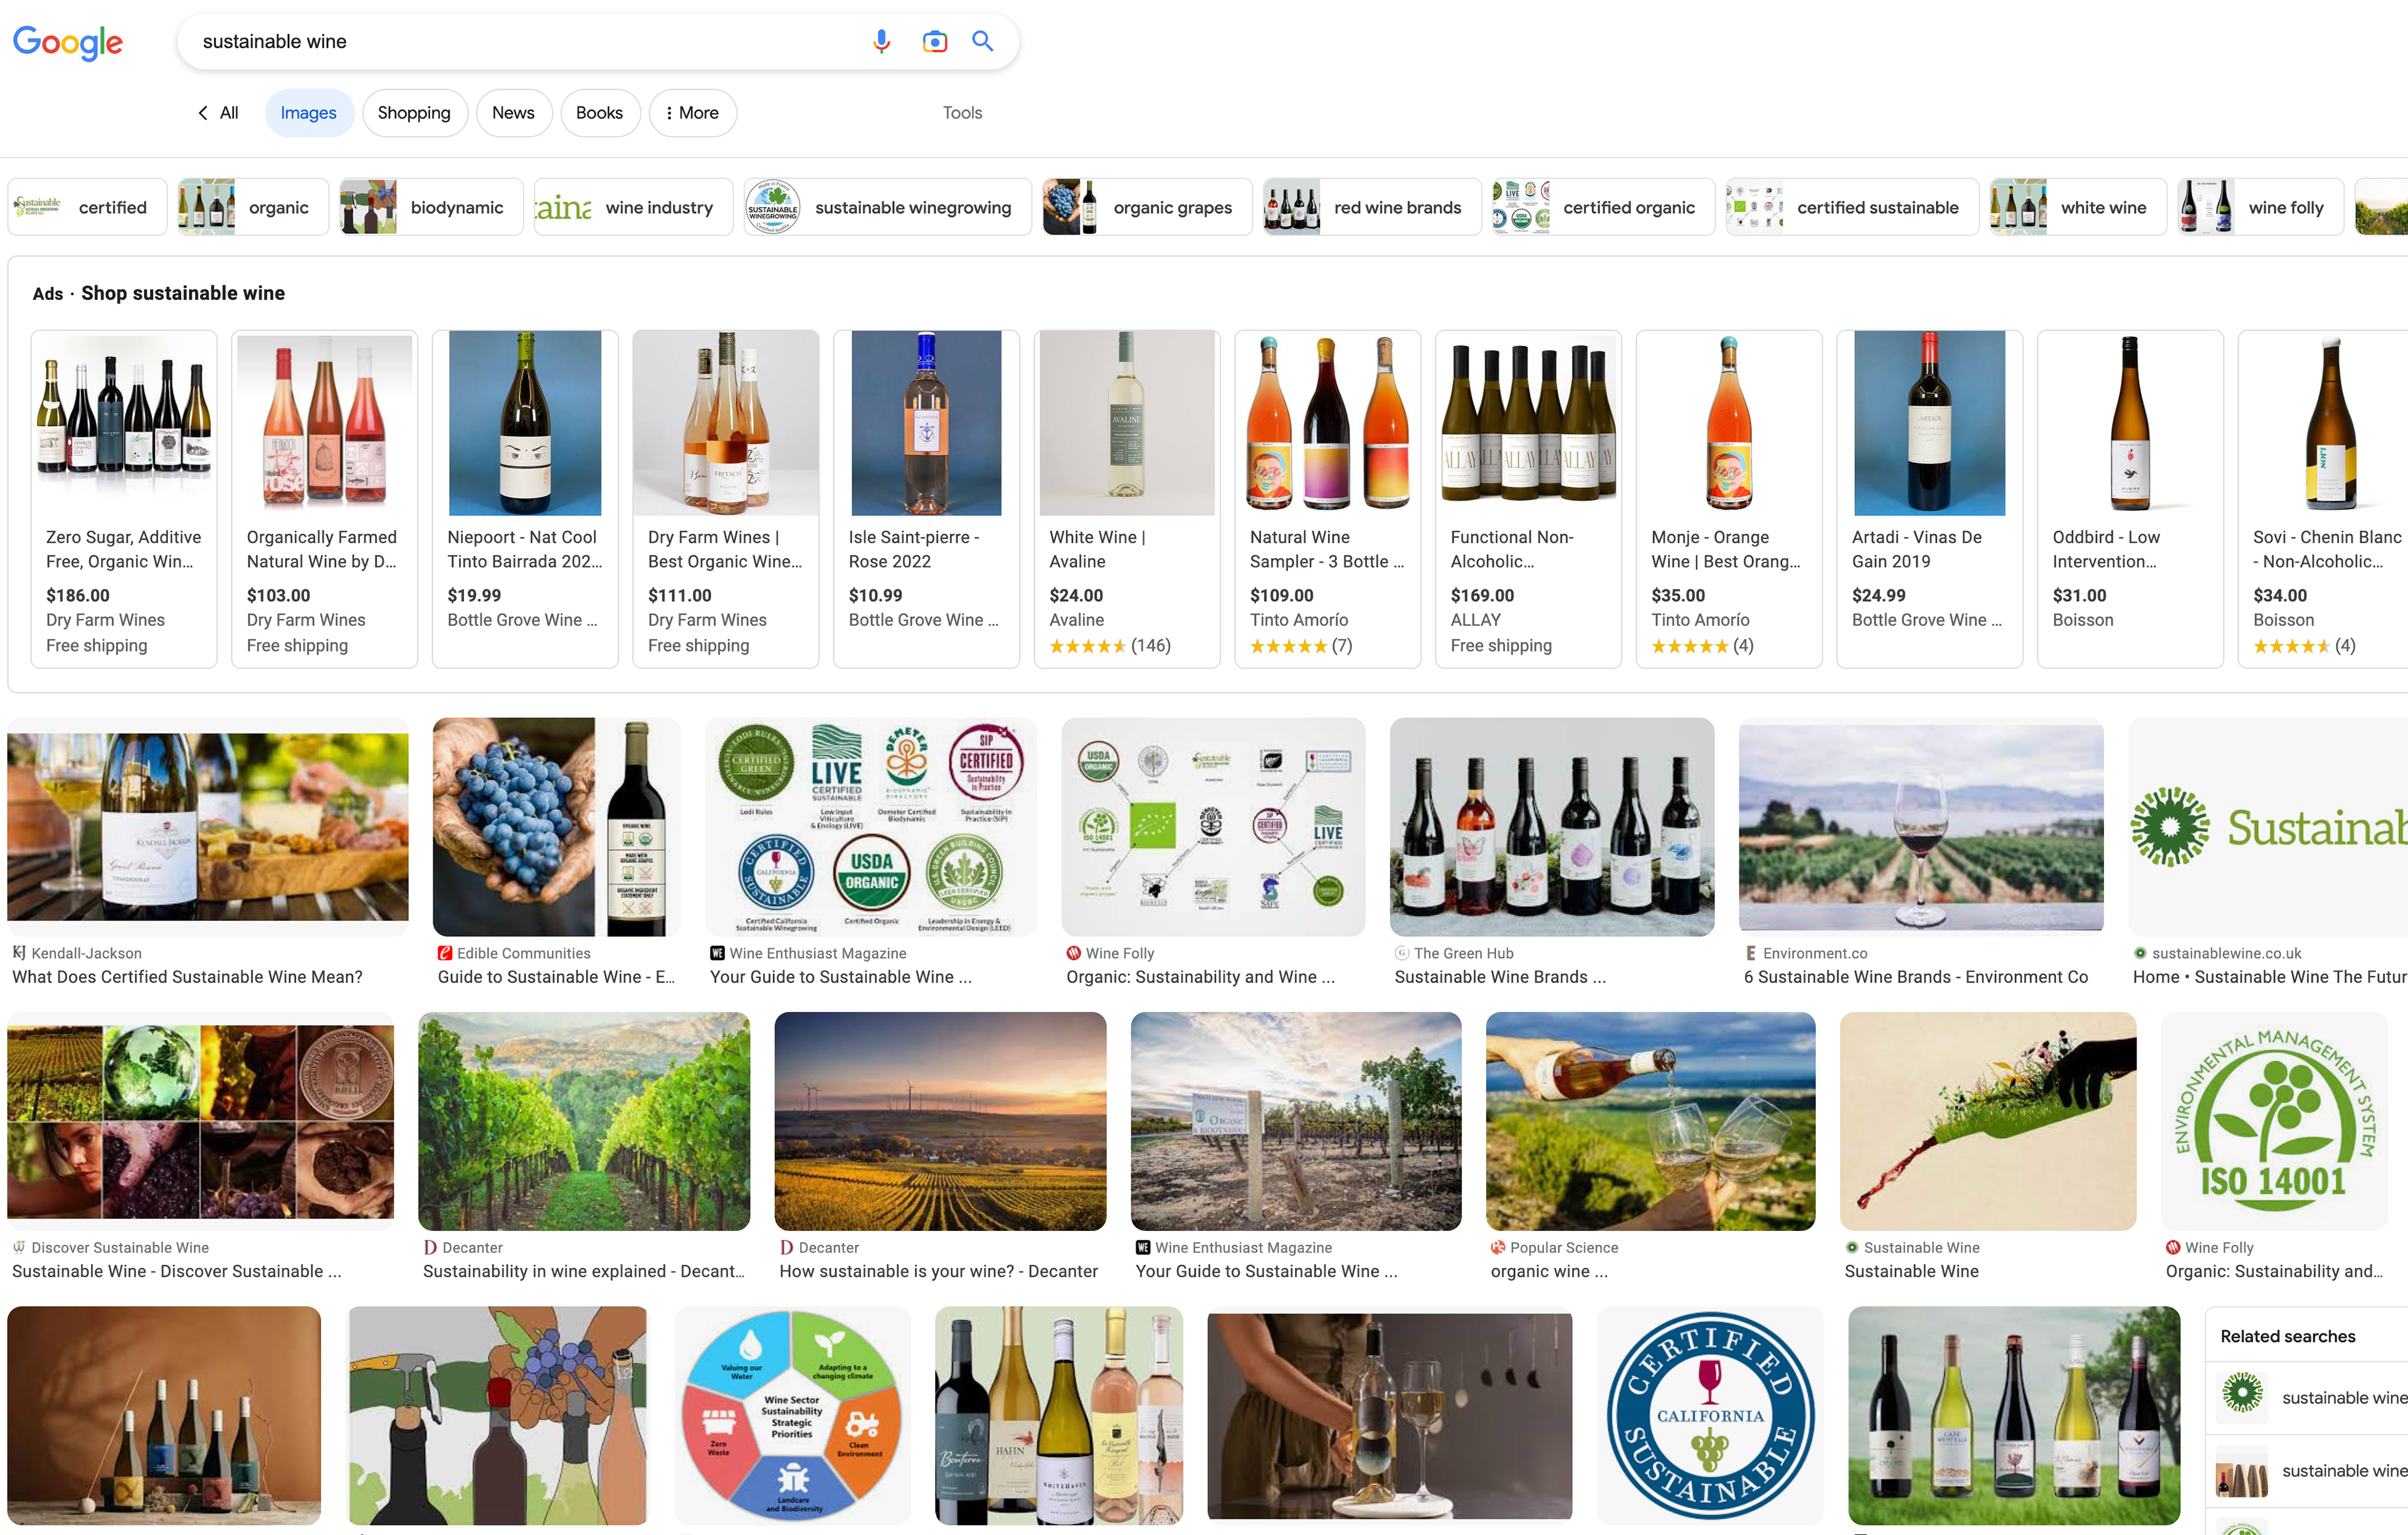Open ISO 14001 logo image
2408x1535 pixels.
point(2274,1120)
